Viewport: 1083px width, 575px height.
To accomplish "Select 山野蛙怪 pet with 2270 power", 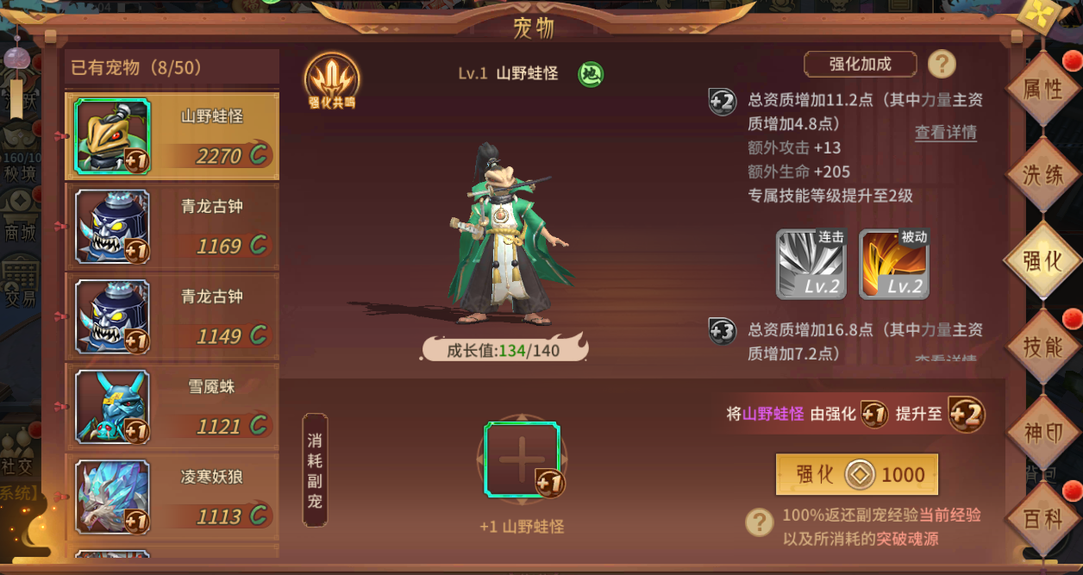I will coord(172,137).
